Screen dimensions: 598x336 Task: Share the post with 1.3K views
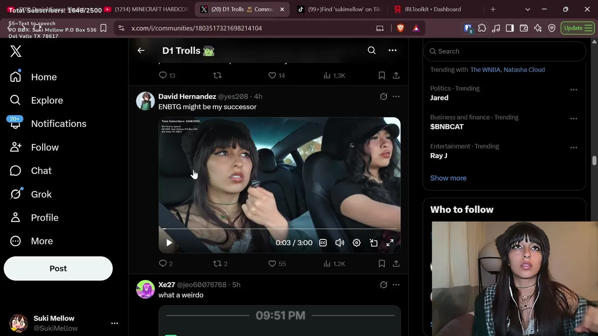396,75
